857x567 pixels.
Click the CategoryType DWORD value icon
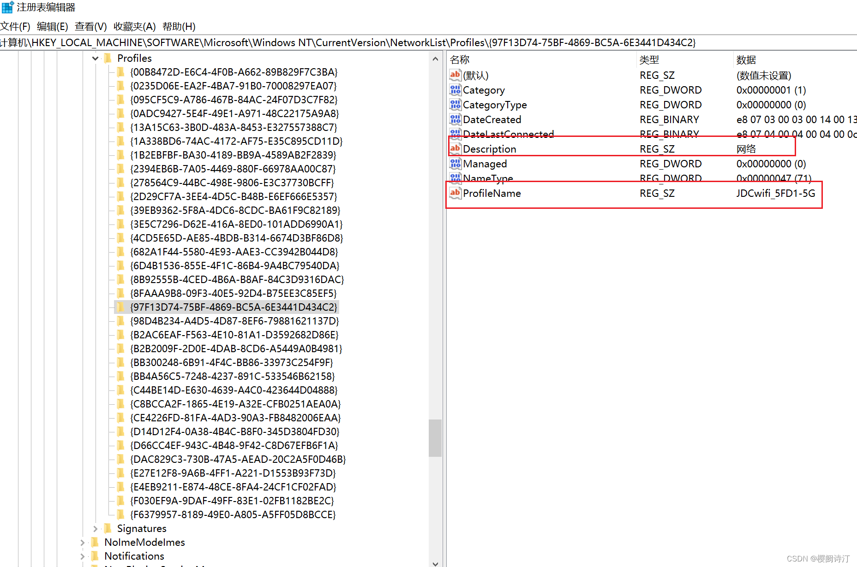point(455,105)
